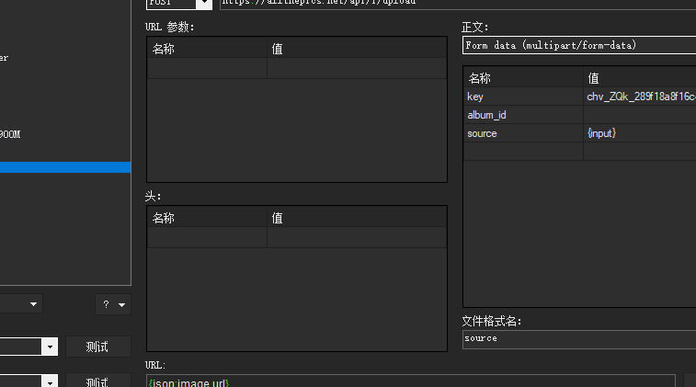Click the 文件格式名 field containing 'source'
The image size is (696, 387).
pyautogui.click(x=578, y=338)
